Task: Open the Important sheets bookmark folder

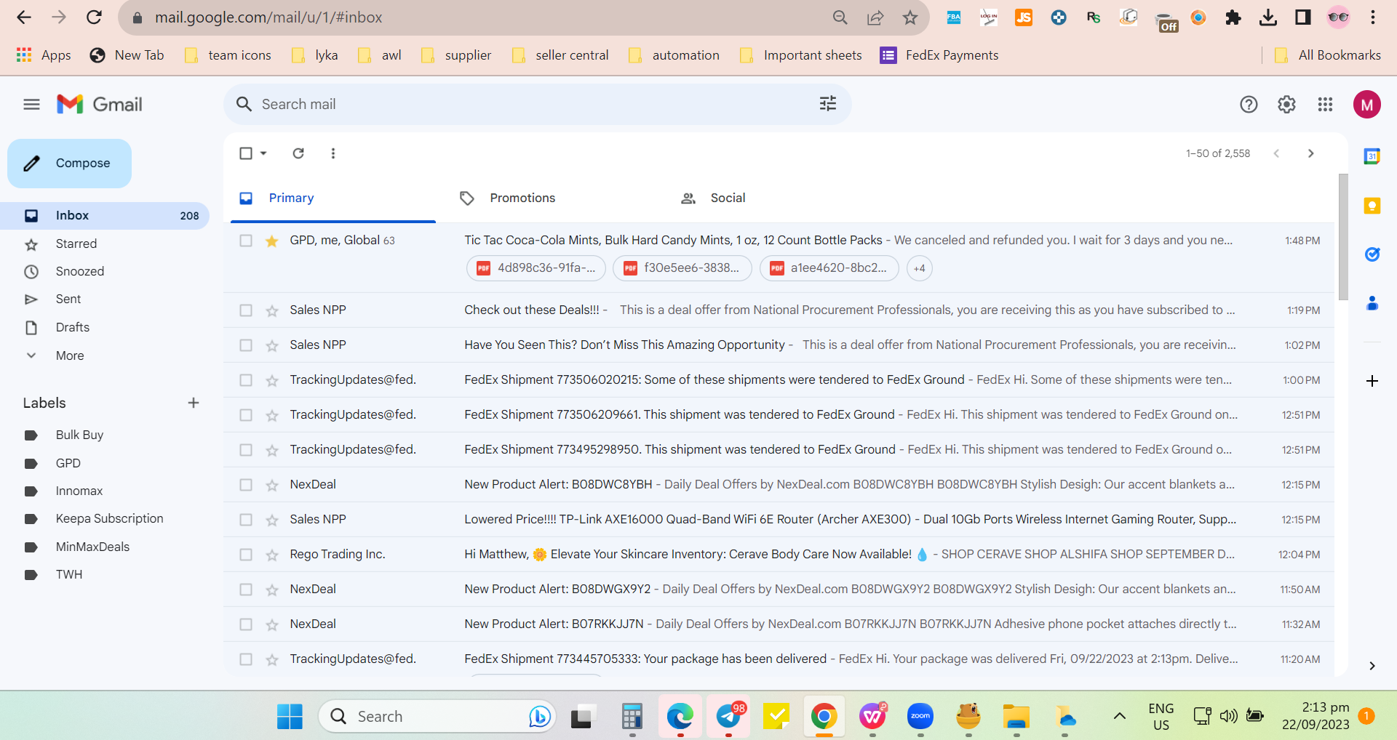Action: (x=801, y=55)
